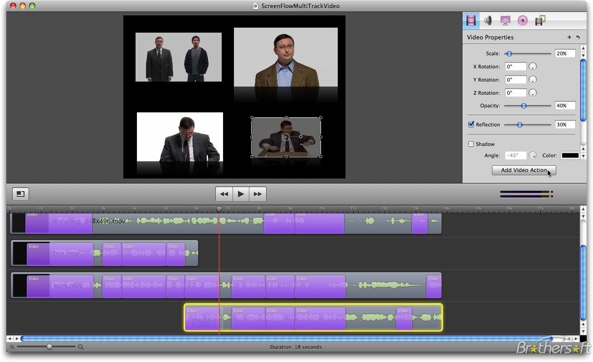Disable the Reflection checkbox
This screenshot has width=593, height=362.
pyautogui.click(x=471, y=124)
